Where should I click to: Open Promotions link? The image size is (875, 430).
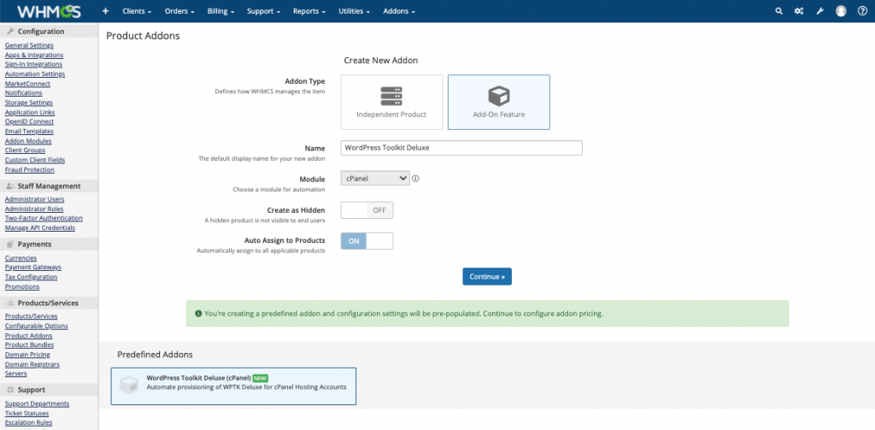22,286
